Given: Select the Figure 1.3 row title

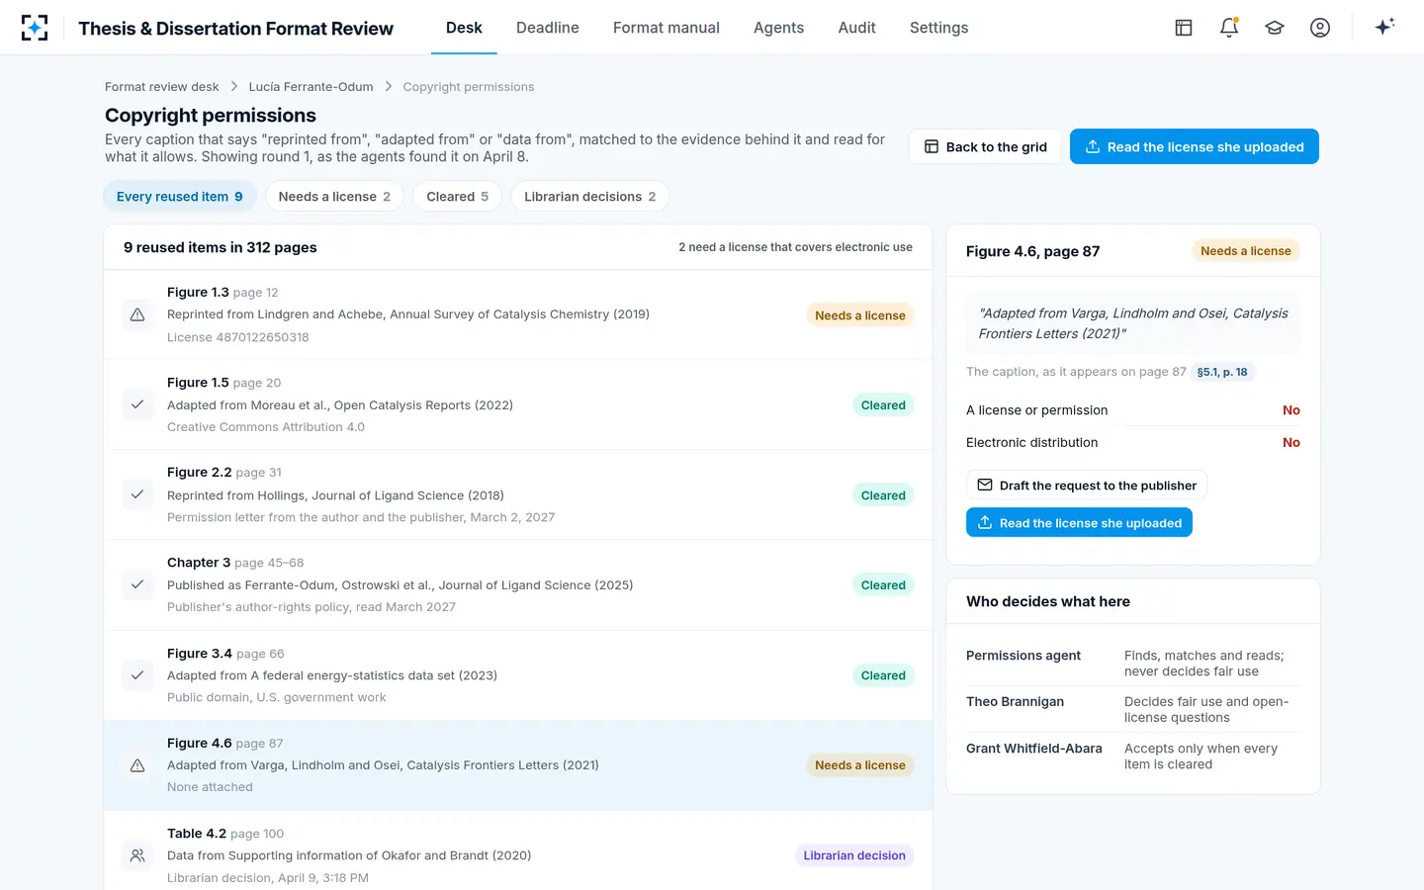Looking at the screenshot, I should coord(198,293).
